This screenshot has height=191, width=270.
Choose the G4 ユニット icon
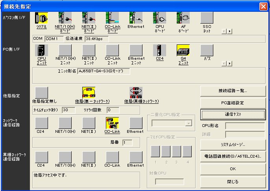coord(183,50)
